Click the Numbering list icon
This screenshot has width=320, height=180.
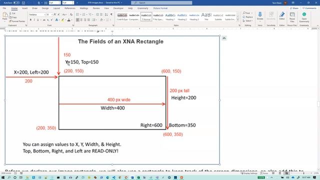[84, 14]
